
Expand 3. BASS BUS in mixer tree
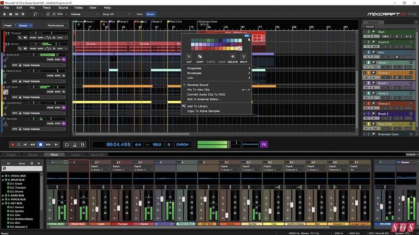[3, 195]
